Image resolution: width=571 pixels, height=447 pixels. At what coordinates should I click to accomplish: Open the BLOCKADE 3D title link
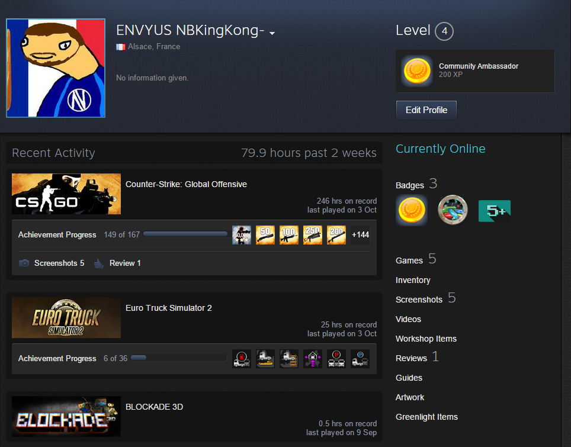click(x=155, y=407)
